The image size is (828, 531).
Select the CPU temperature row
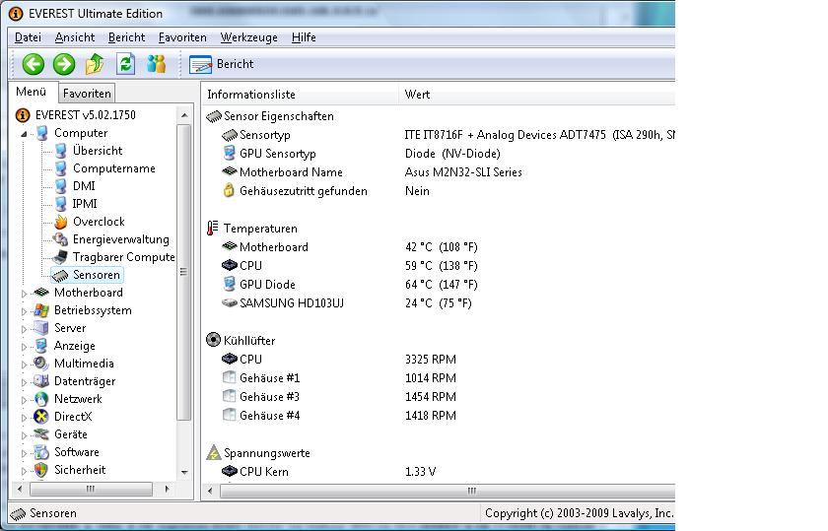pyautogui.click(x=350, y=266)
